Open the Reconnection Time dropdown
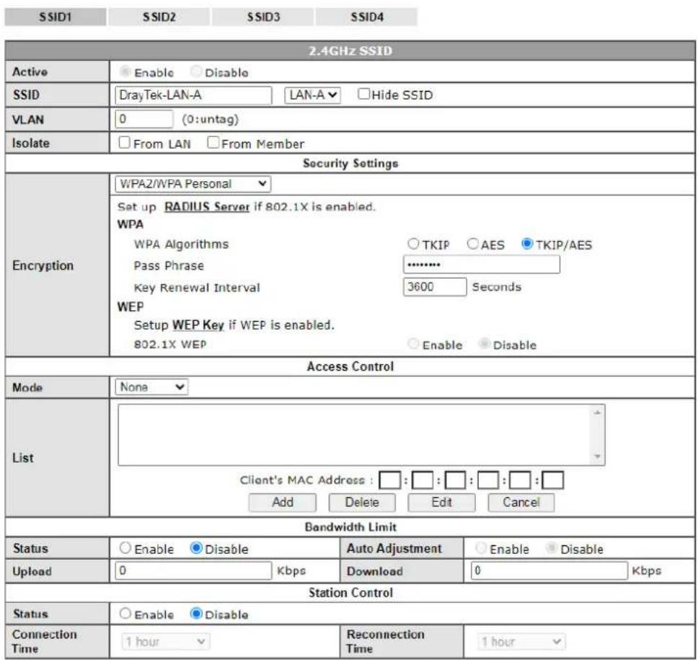Screen dimensions: 698x660 [x=521, y=641]
